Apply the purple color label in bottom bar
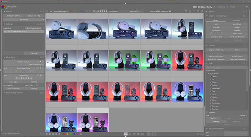 pyautogui.click(x=78, y=134)
